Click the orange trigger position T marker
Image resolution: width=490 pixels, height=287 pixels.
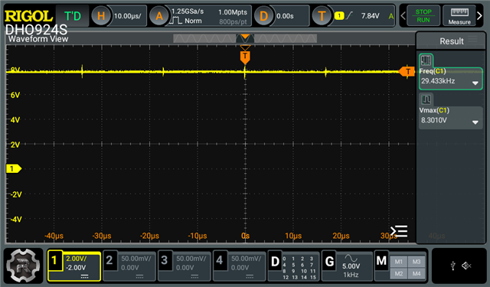pos(245,57)
